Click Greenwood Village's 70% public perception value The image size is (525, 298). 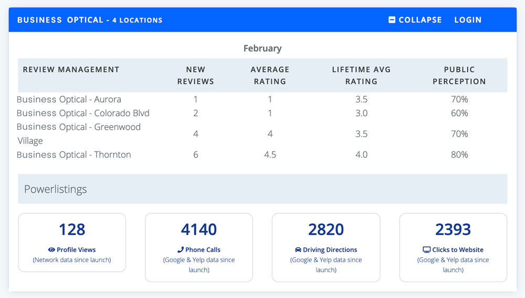coord(459,133)
